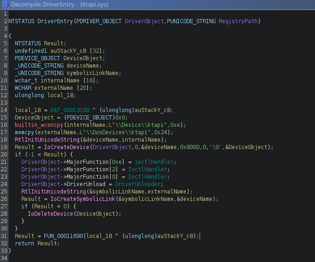Click the builtin_wcsncpy call
The height and width of the screenshot is (262, 315).
(39, 125)
